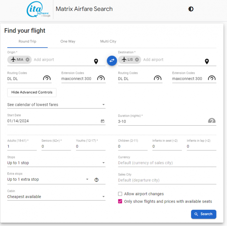Open the destination nearby airports map pin
The height and width of the screenshot is (226, 227).
207,61
